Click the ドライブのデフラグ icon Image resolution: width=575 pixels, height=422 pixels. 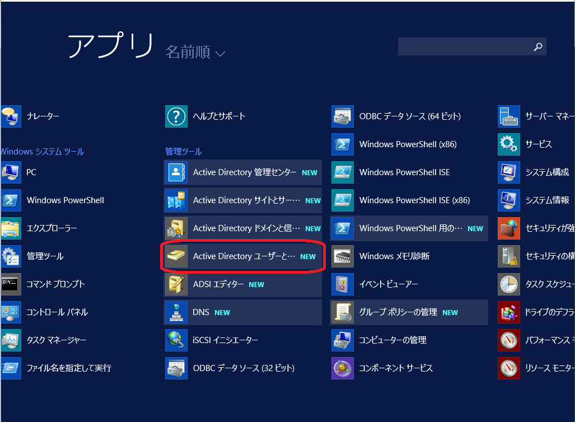pos(509,312)
